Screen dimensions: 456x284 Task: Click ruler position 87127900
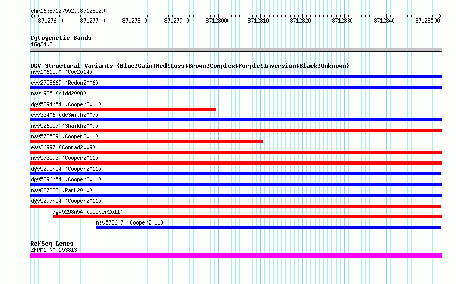pyautogui.click(x=176, y=21)
